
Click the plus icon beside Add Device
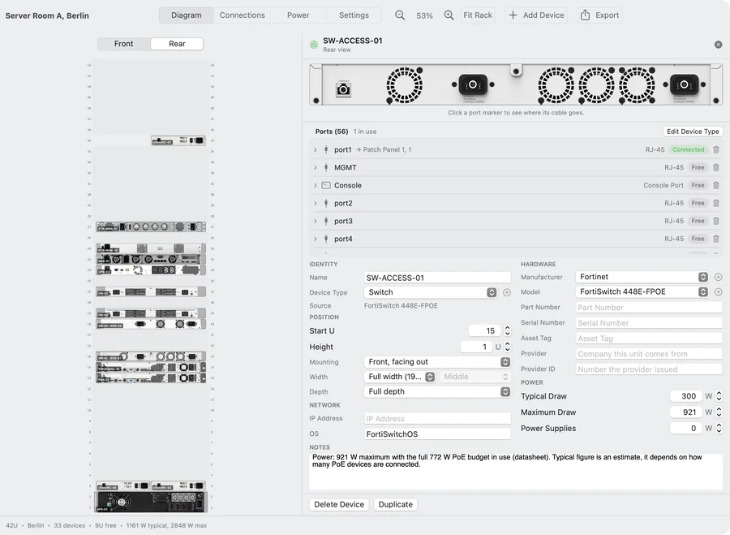point(513,15)
